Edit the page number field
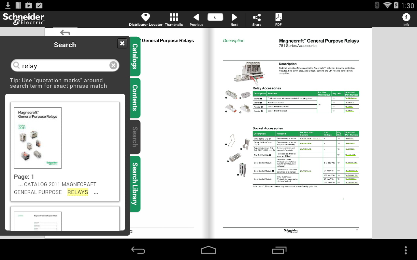Viewport: 417px width, 260px height. 215,17
